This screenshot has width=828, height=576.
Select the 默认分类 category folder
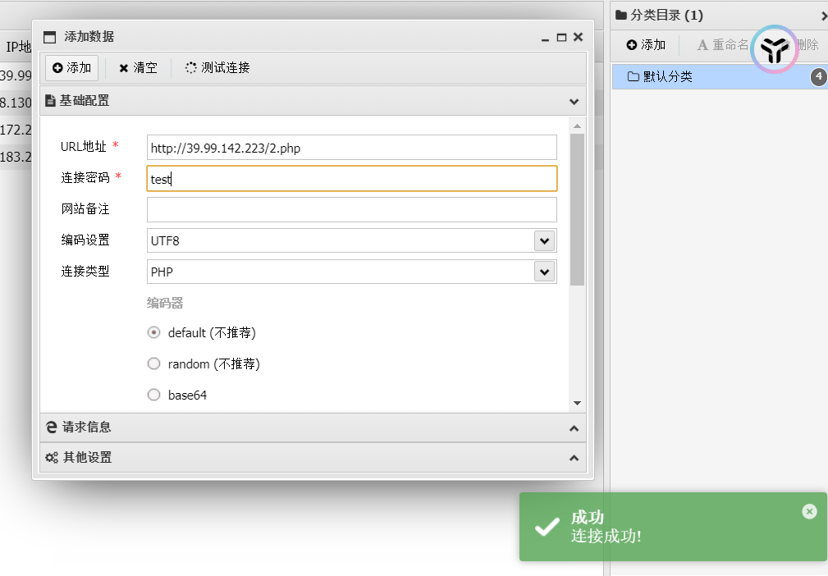coord(720,76)
